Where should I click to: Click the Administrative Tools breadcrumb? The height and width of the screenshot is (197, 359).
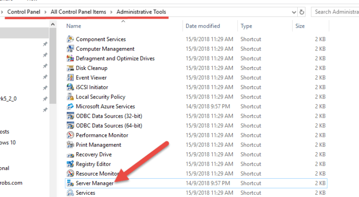point(141,12)
